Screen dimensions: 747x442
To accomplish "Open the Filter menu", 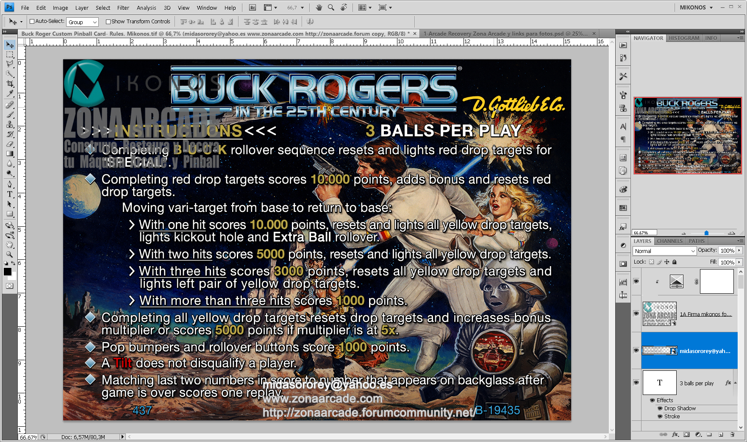I will pyautogui.click(x=123, y=8).
